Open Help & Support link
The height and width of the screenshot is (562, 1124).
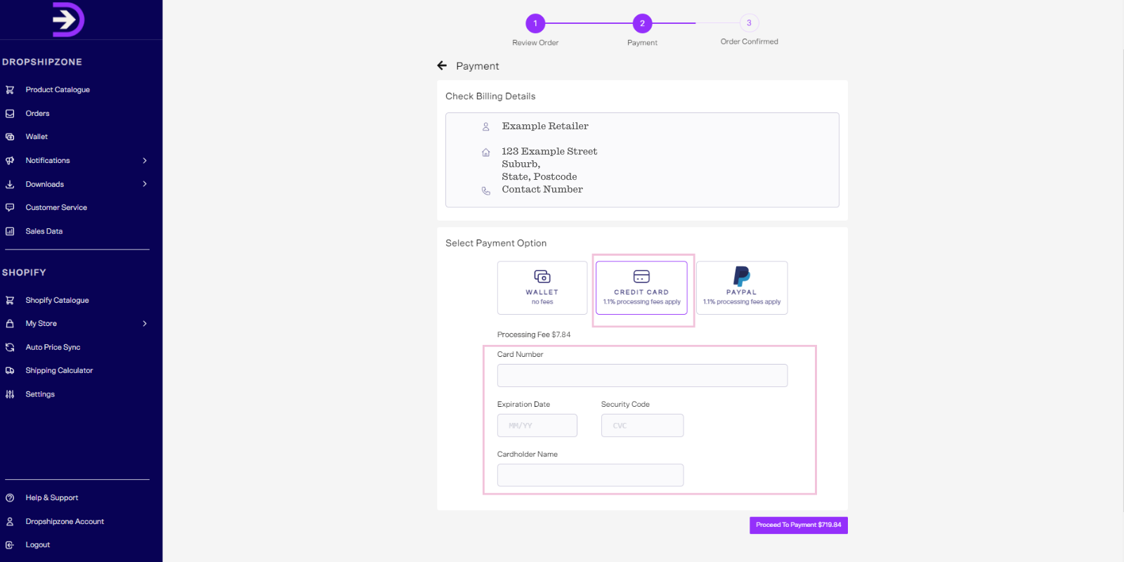[52, 498]
